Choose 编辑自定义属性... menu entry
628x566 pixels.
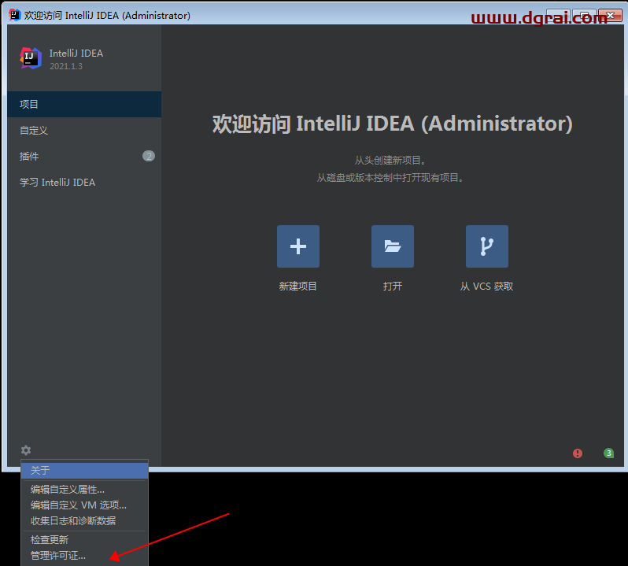point(85,490)
